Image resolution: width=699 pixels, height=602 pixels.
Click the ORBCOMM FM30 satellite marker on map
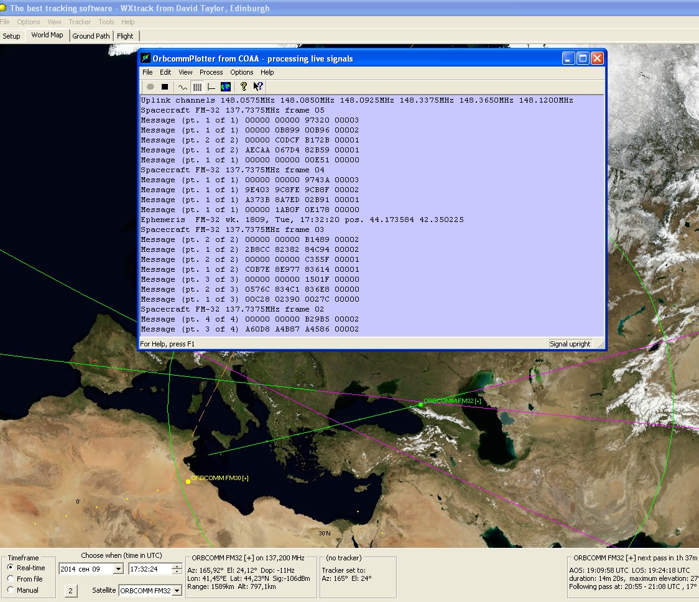(x=188, y=481)
